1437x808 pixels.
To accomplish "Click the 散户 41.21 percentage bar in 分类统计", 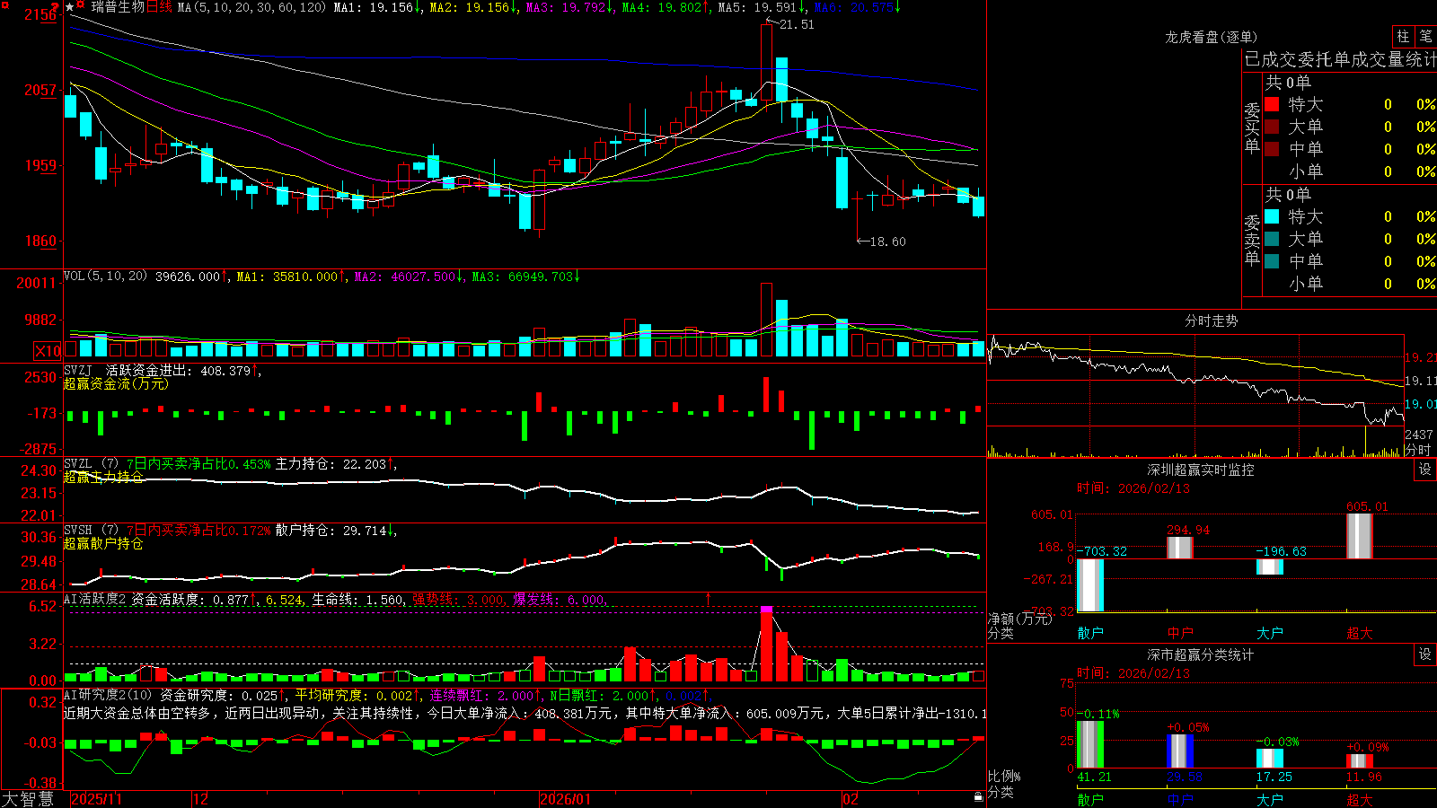I will [1090, 744].
